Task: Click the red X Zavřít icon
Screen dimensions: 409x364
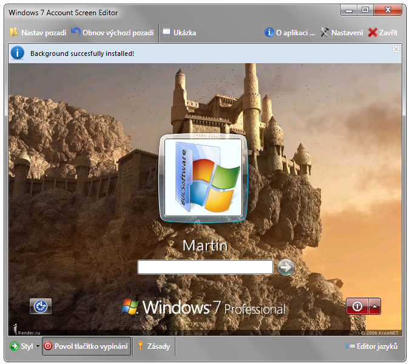Action: click(x=372, y=32)
